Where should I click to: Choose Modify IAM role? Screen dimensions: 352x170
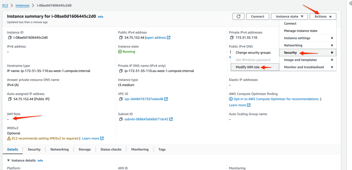click(x=255, y=67)
